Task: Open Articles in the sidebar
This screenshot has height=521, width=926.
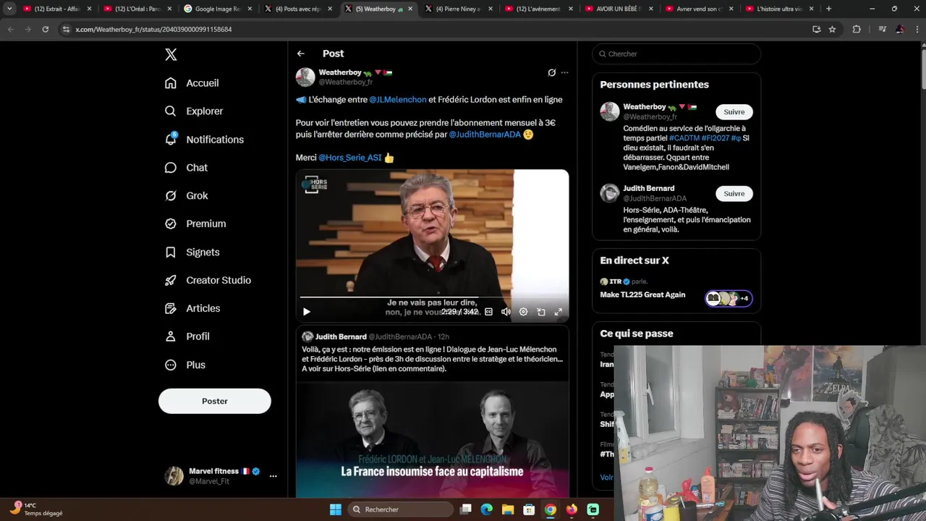Action: pyautogui.click(x=192, y=309)
